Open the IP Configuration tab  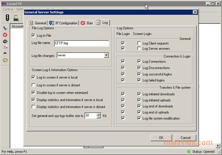[x=63, y=23]
